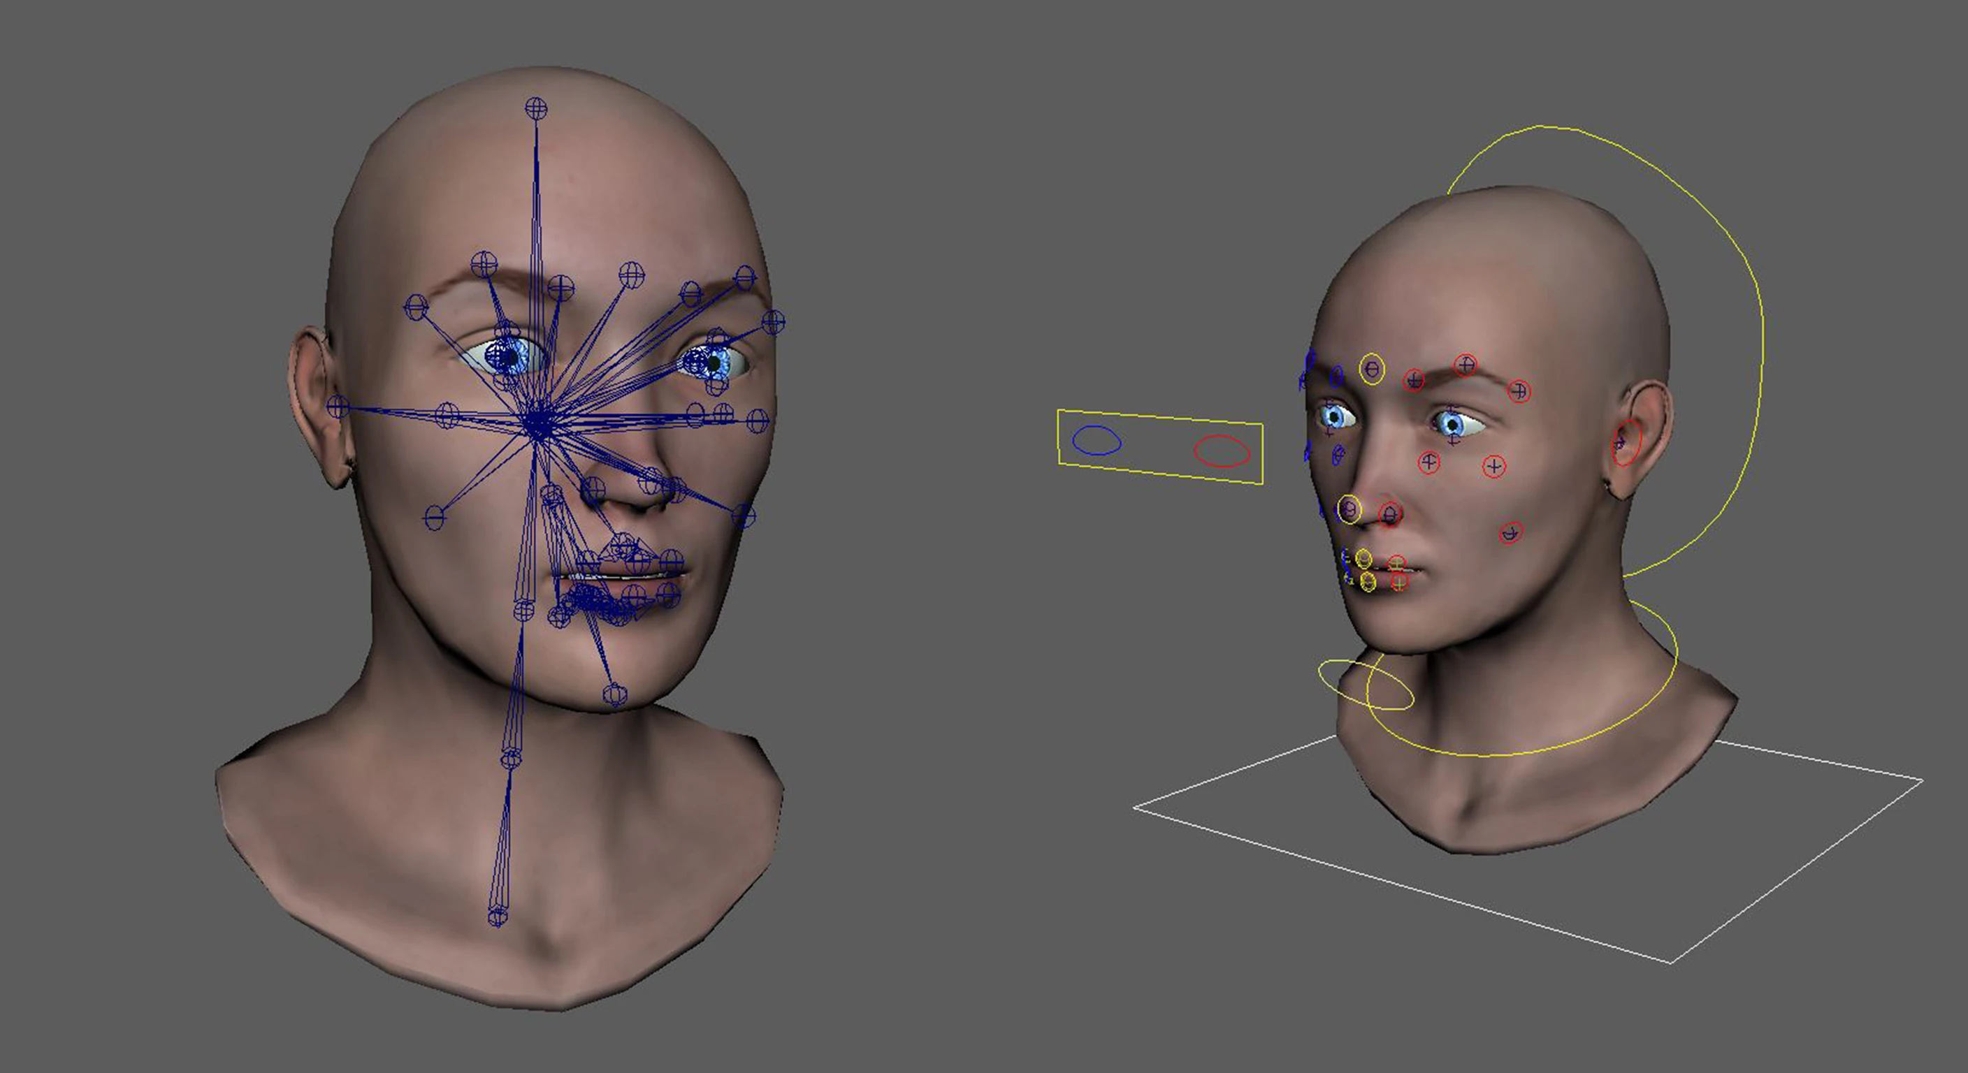Screen dimensions: 1968x1073
Task: Select yellow center brow control between eyebrows
Action: 1372,370
